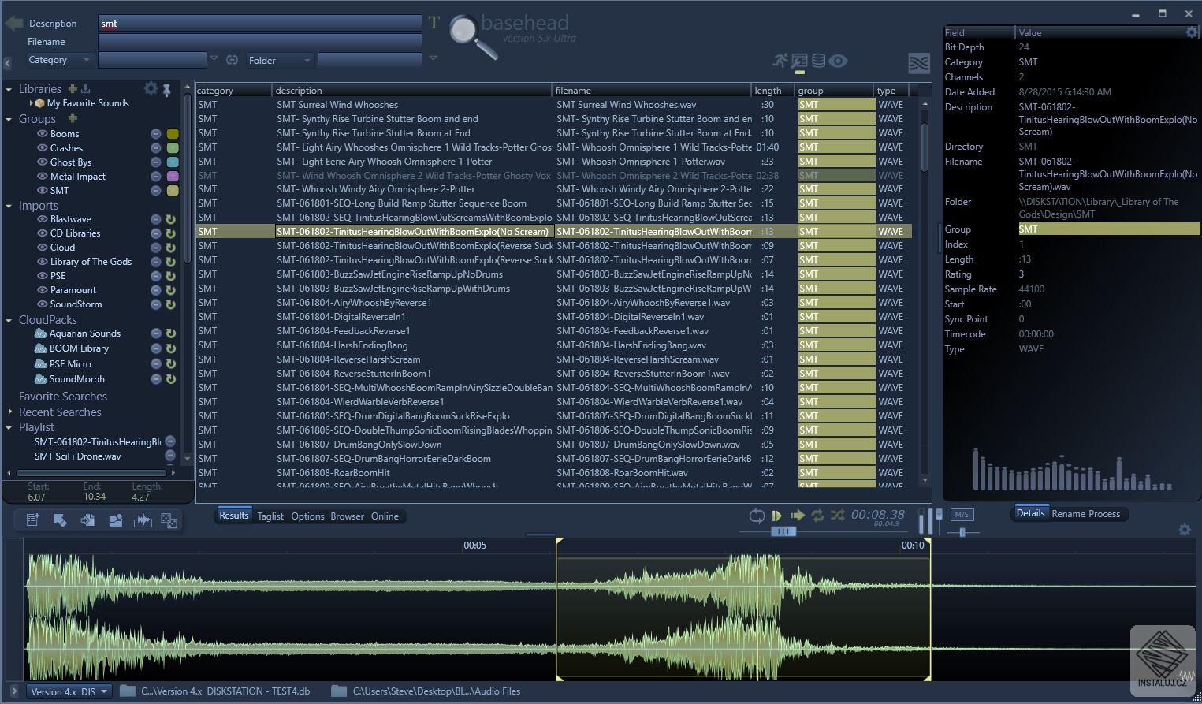Click the shuffle playback icon
The height and width of the screenshot is (704, 1202).
pos(837,516)
